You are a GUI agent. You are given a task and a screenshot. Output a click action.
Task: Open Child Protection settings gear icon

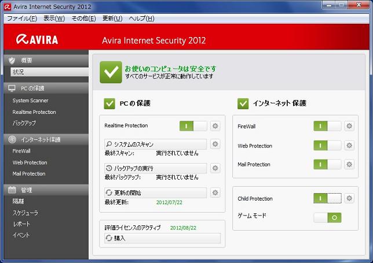coord(349,198)
